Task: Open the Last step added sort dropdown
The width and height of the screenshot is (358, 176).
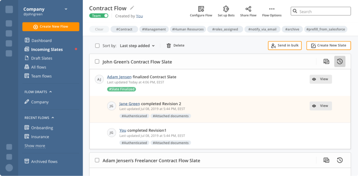Action: click(137, 46)
